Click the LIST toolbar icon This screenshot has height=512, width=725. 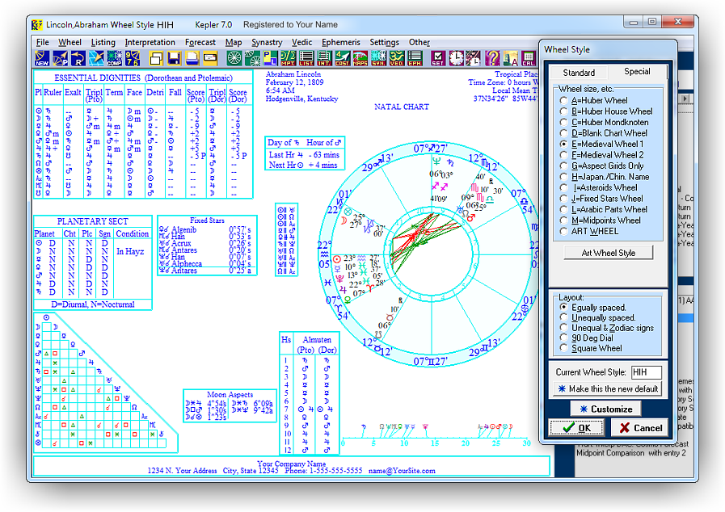[x=306, y=58]
